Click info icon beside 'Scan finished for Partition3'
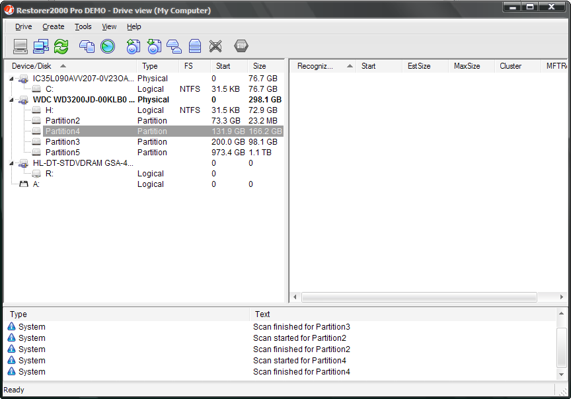 pos(12,326)
